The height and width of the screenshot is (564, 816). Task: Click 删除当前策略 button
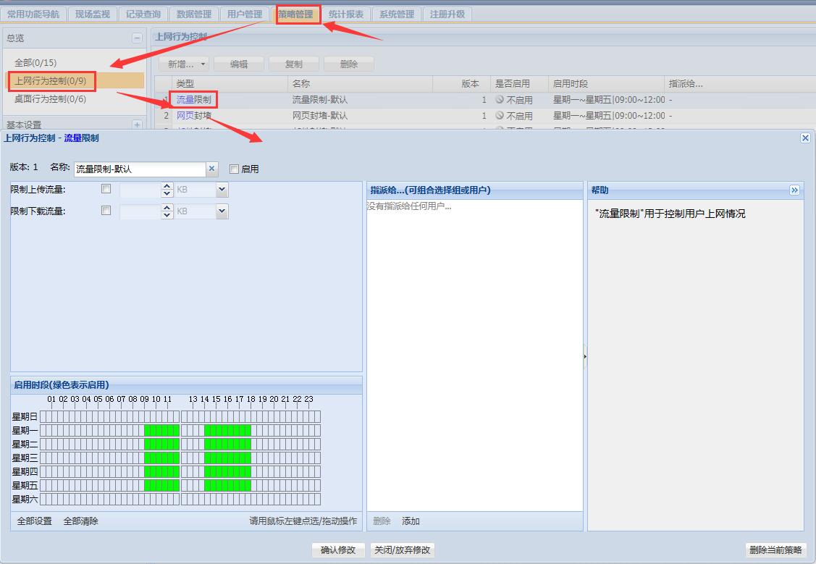pyautogui.click(x=775, y=550)
